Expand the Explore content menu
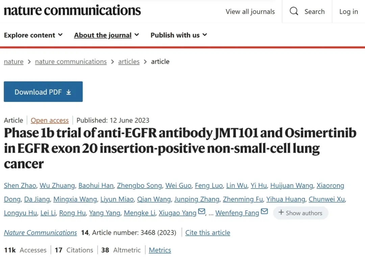Screen dimensions: 365x258 tap(33, 35)
